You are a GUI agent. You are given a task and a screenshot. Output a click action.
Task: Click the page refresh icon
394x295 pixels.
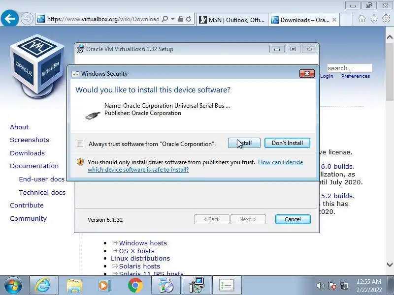(189, 19)
